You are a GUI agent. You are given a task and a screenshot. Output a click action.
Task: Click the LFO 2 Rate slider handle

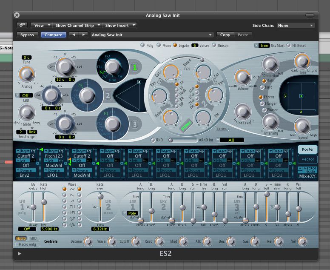(x=100, y=196)
